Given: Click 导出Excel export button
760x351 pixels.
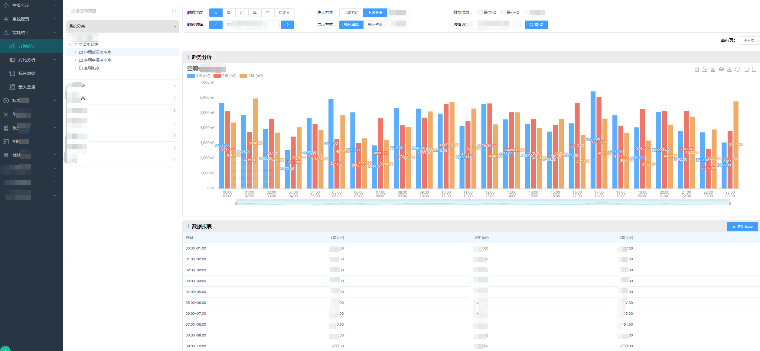Looking at the screenshot, I should (742, 227).
